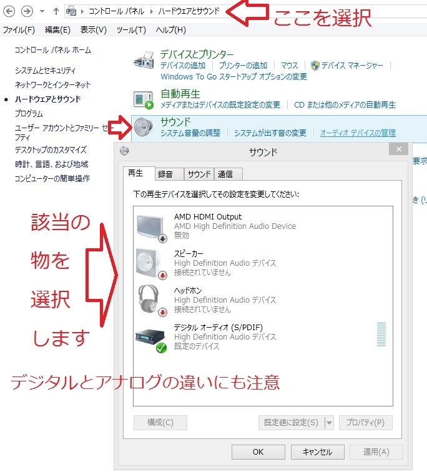The height and width of the screenshot is (474, 427).
Task: Close the サウンド dialog
Action: 399,149
